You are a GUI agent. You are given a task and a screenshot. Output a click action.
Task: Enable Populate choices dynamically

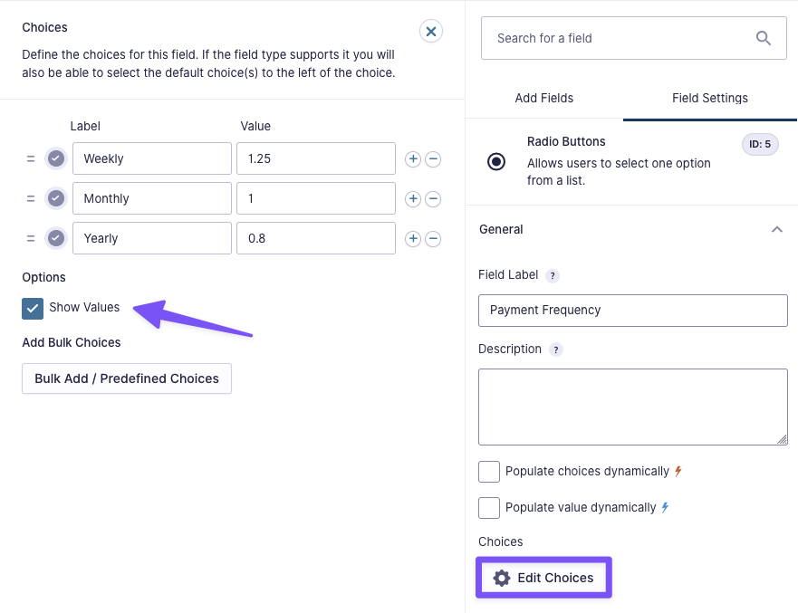pyautogui.click(x=489, y=472)
